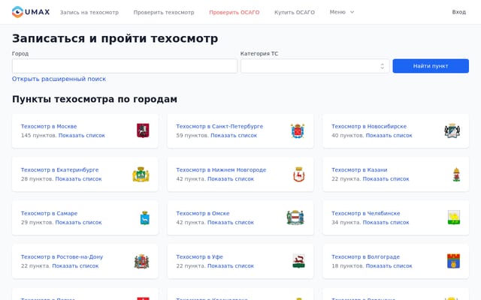Click the Saint Petersburg coat of arms icon
The height and width of the screenshot is (300, 481).
(298, 130)
